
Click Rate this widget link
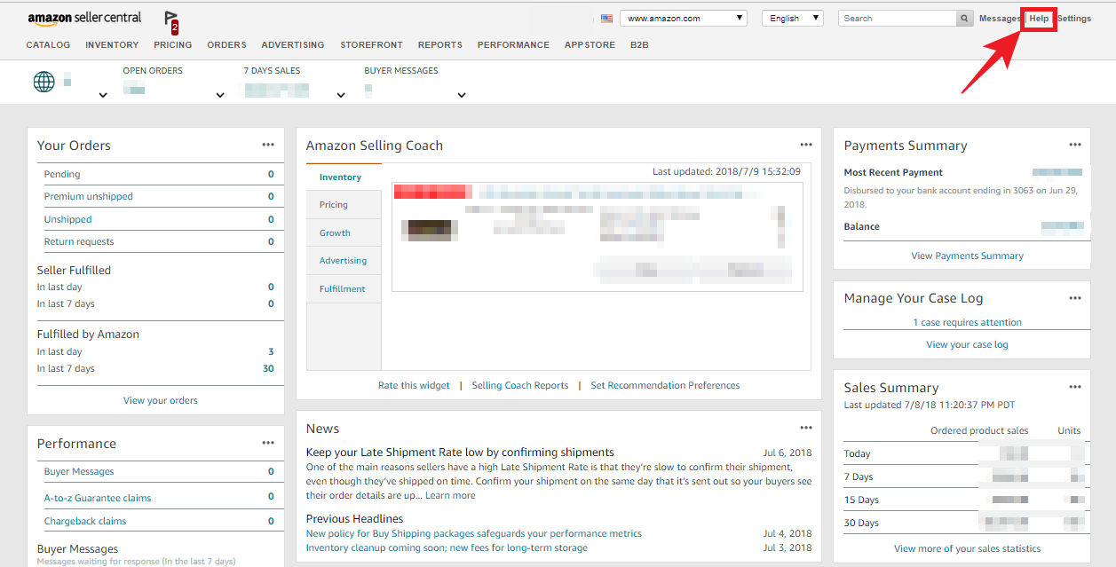pos(414,385)
